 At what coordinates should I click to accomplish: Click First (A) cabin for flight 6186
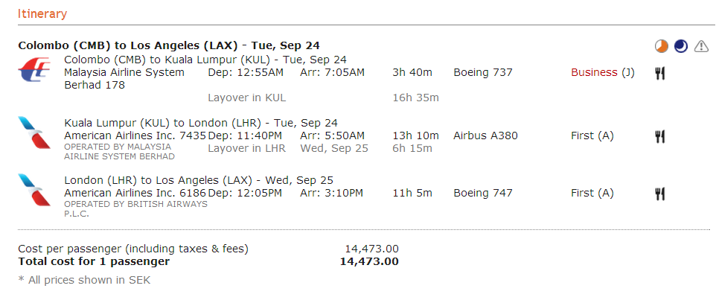tap(592, 194)
